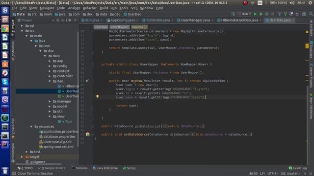This screenshot has width=314, height=176.
Task: Open the search everywhere magnifier icon
Action: point(311,14)
